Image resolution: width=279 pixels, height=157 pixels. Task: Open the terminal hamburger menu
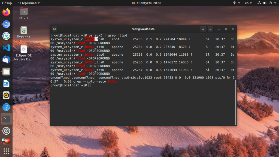pos(210,29)
